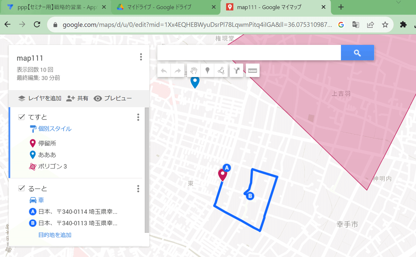The image size is (416, 257).
Task: Select the draw line tool
Action: 222,70
